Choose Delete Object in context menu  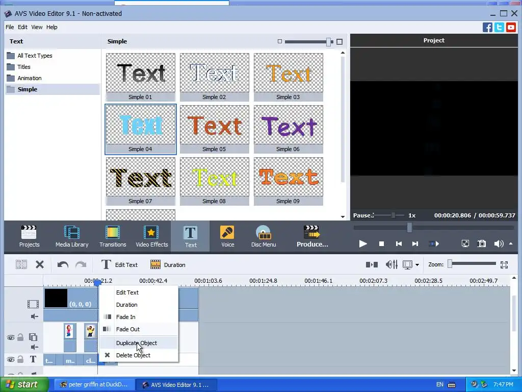coord(139,355)
